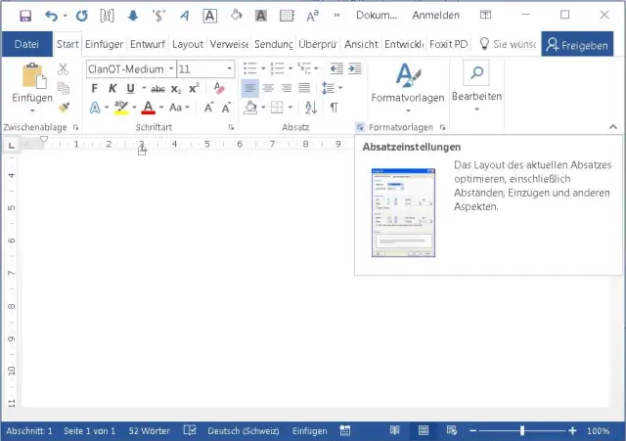Click the Freigeben share button

coord(577,45)
